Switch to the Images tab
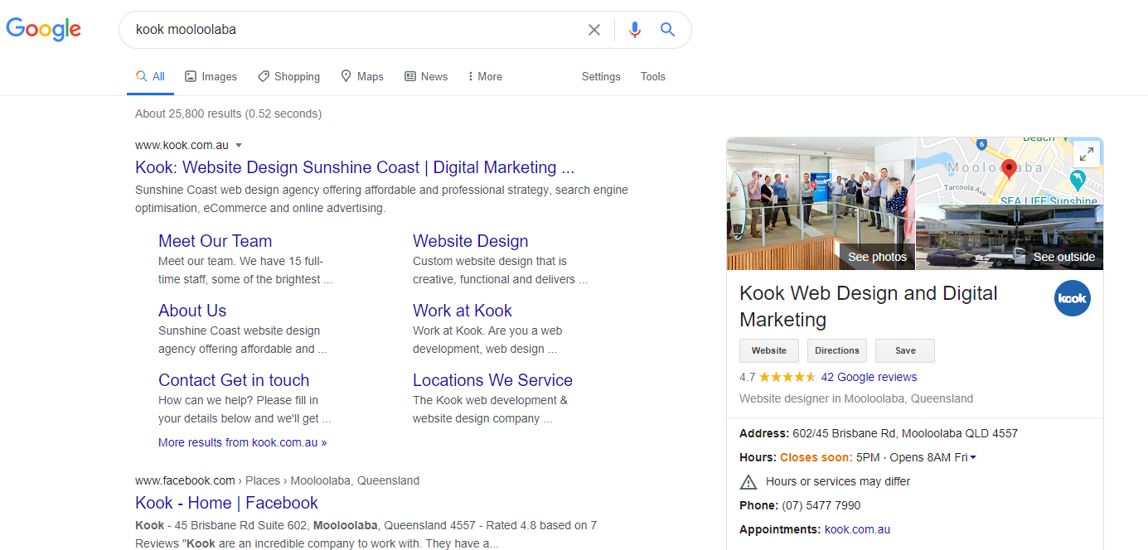1148x550 pixels. [211, 76]
